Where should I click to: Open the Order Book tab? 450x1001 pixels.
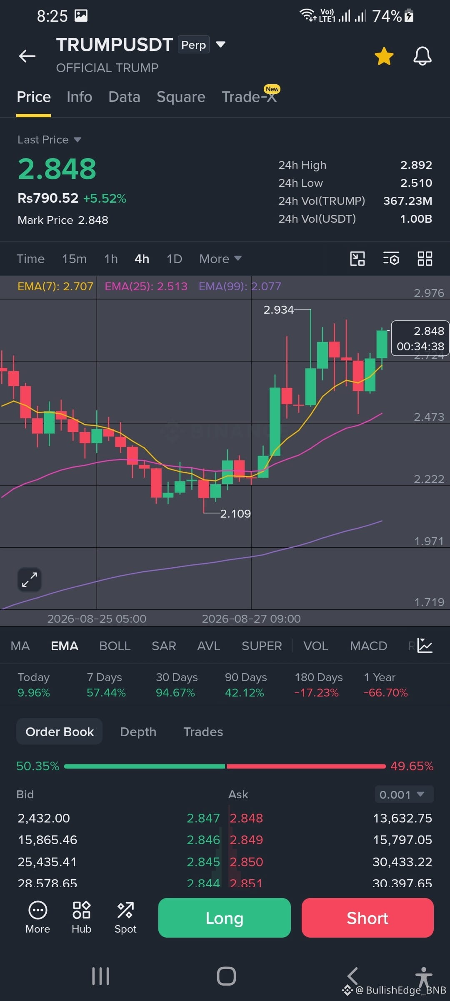pos(60,732)
